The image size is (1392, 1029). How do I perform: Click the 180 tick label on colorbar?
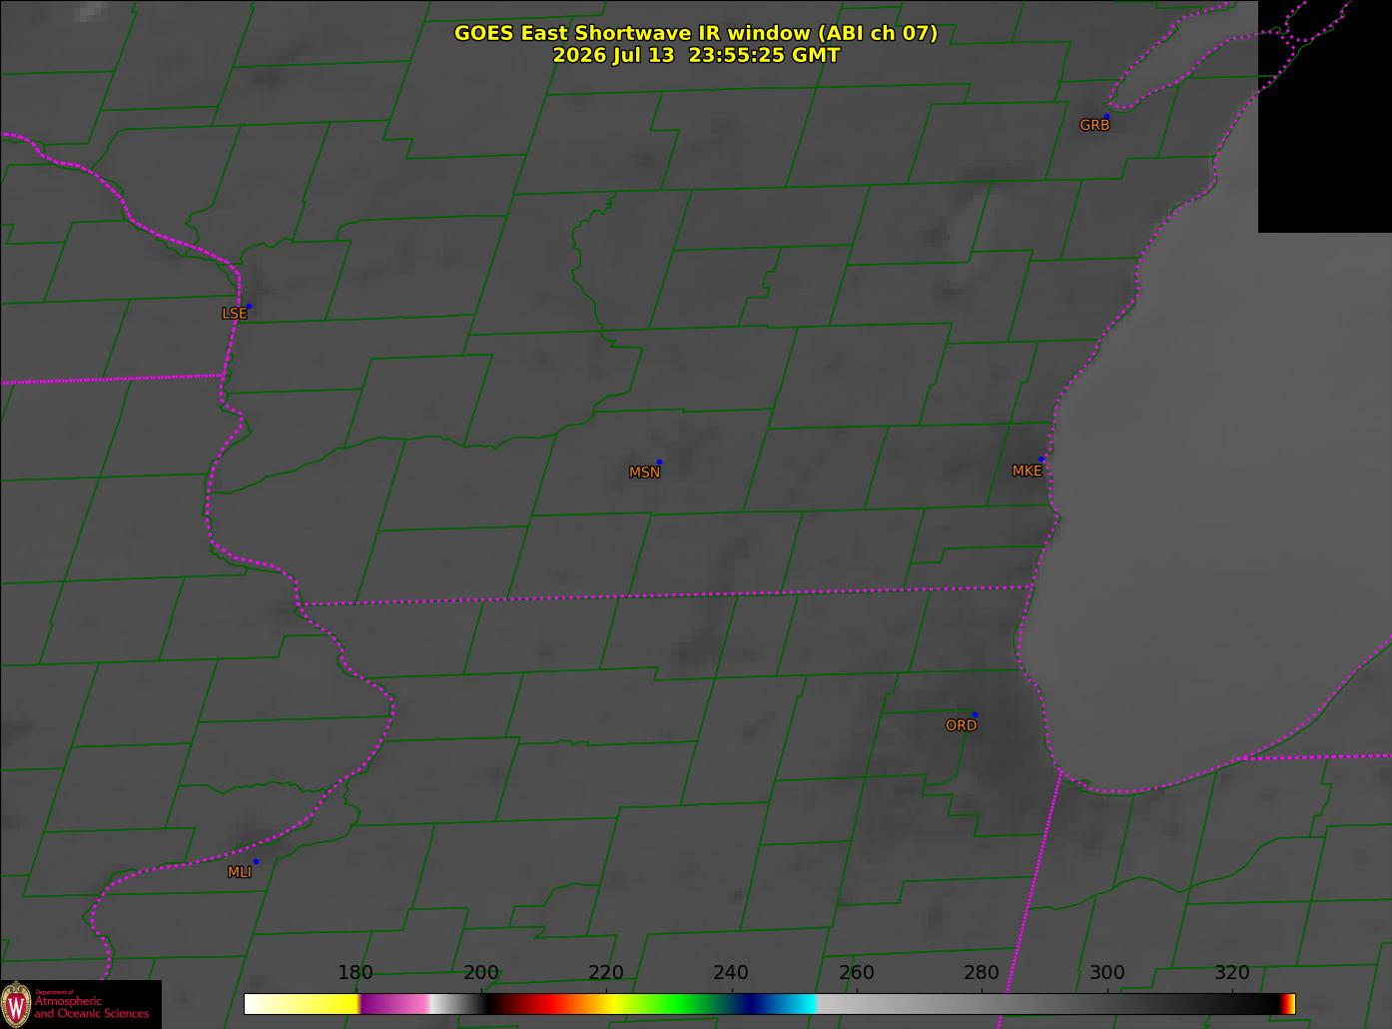pyautogui.click(x=355, y=973)
